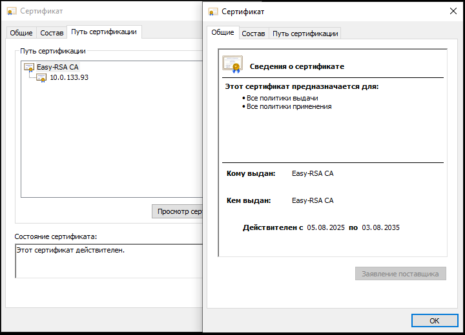
Task: Click the Easy-RSA CA certificate icon in tree
Action: tap(29, 68)
